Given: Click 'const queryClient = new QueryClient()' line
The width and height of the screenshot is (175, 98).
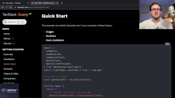Looking at the screenshot, I should [x=68, y=80].
